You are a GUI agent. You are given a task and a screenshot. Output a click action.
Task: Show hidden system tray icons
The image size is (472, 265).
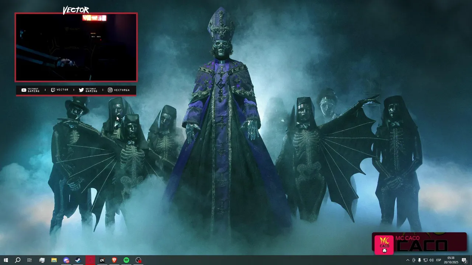click(407, 260)
